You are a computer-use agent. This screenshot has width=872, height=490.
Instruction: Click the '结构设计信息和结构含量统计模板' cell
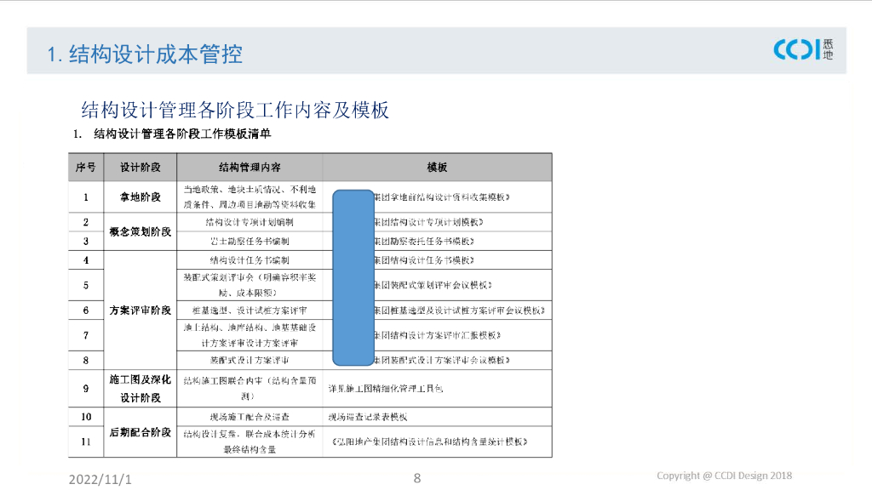coord(437,442)
